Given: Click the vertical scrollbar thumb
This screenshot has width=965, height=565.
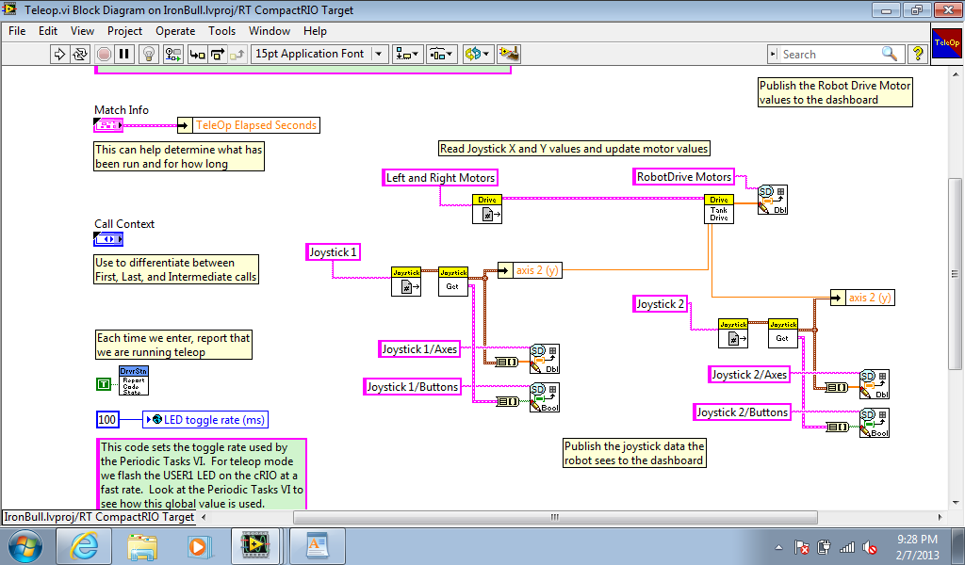Looking at the screenshot, I should point(955,274).
